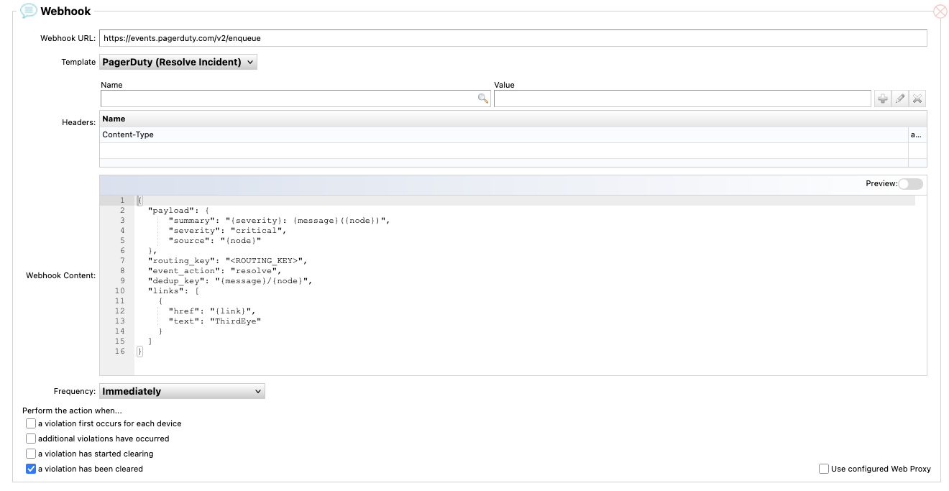This screenshot has height=491, width=949.
Task: Click the truncated value cell 'a...' in Headers table
Action: pyautogui.click(x=917, y=134)
